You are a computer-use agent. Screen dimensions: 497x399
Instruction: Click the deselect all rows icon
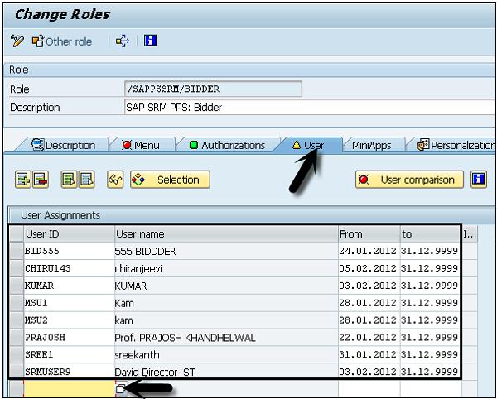pos(86,180)
